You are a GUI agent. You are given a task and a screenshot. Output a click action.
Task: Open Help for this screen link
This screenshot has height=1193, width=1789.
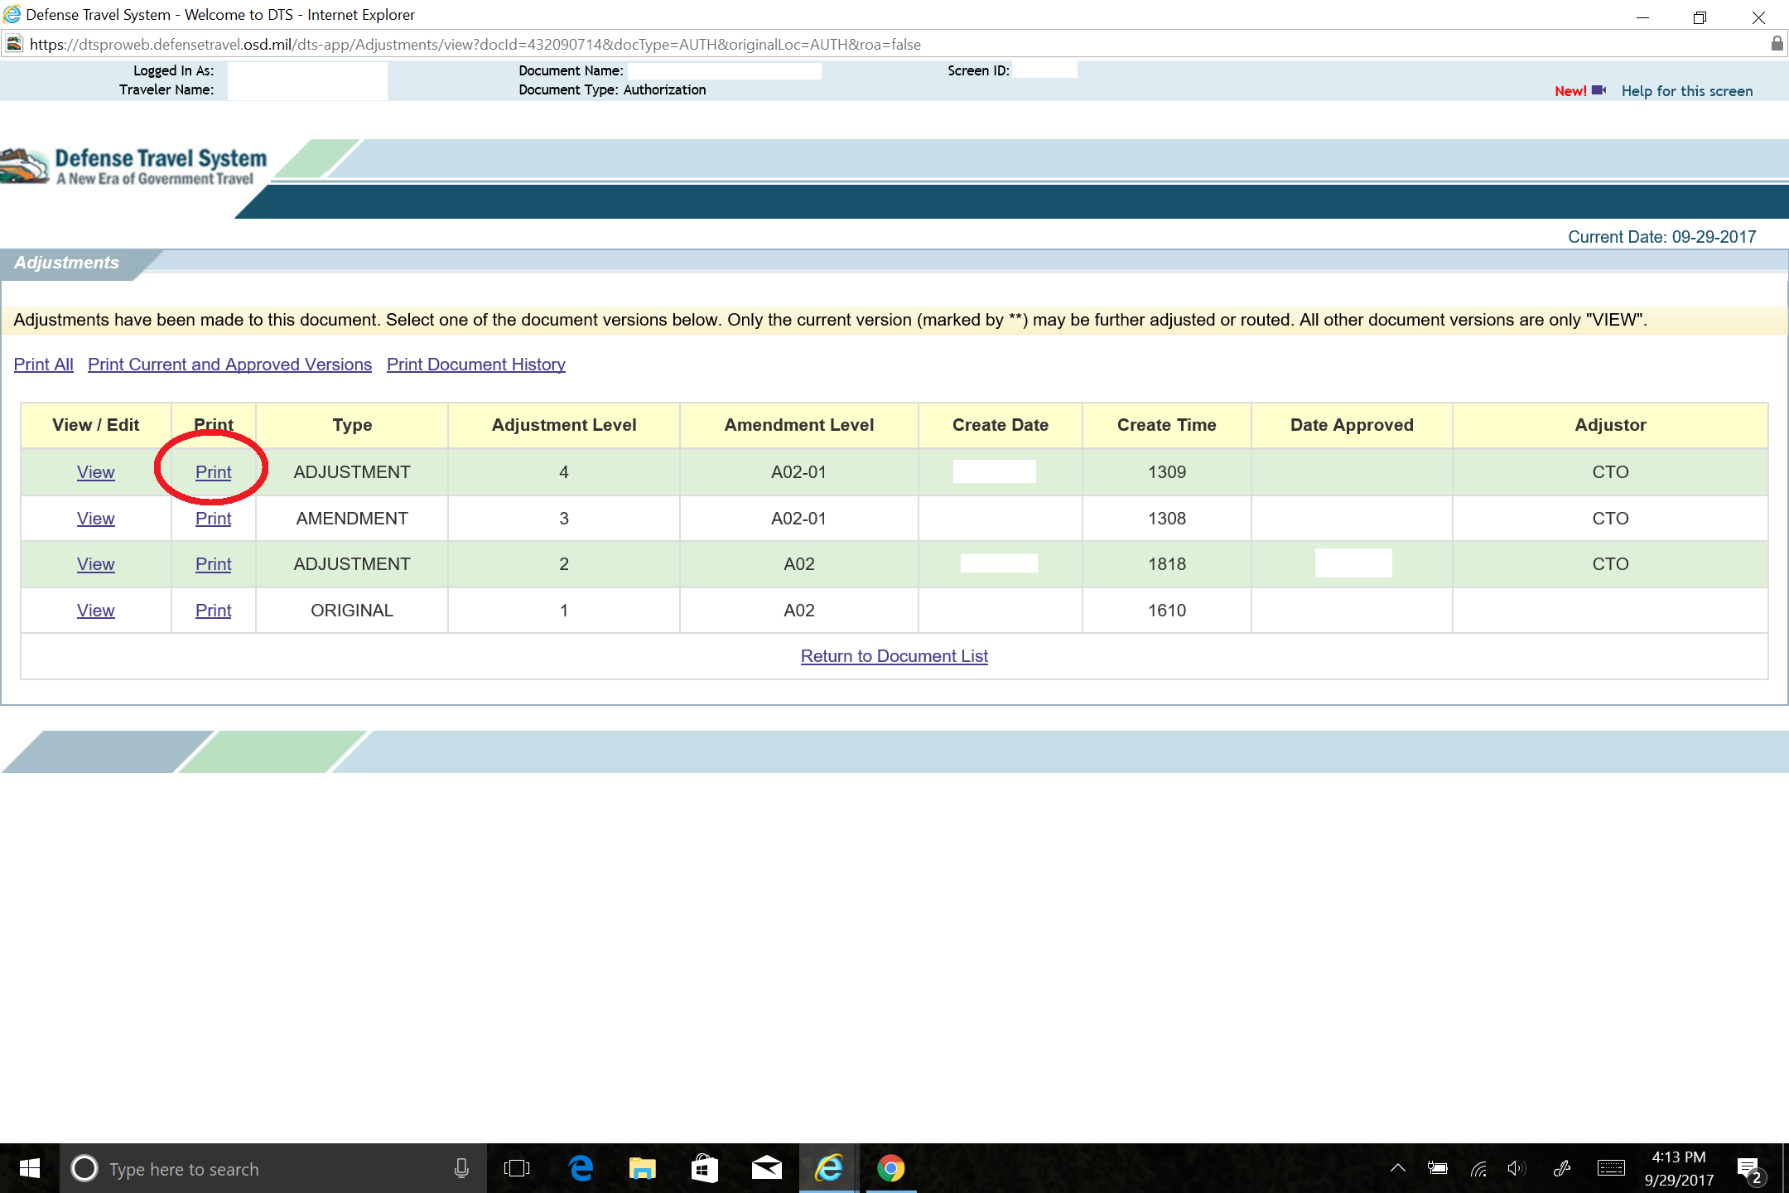pos(1686,91)
